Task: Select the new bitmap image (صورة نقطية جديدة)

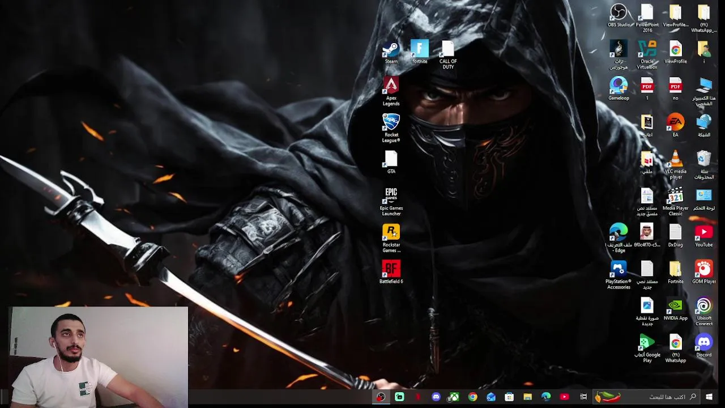Action: click(x=647, y=312)
